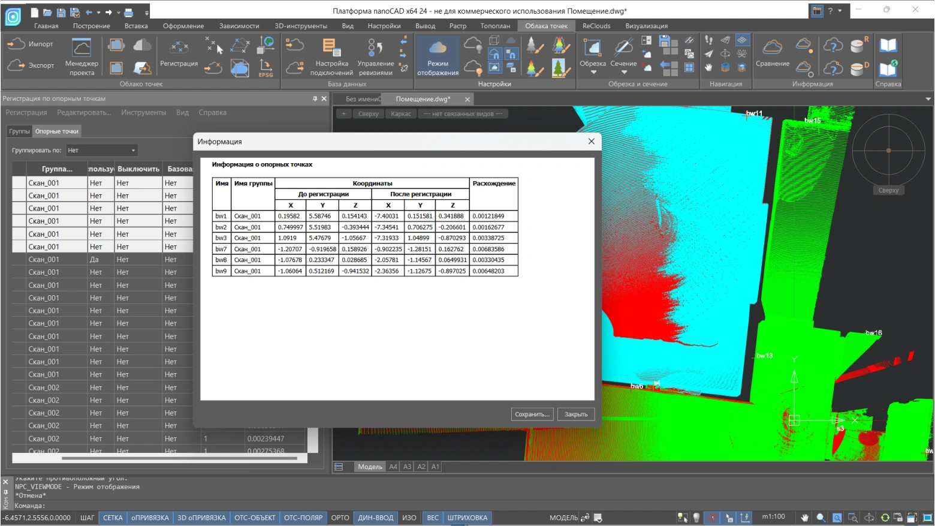The width and height of the screenshot is (935, 526).
Task: Toggle ОРТО mode in status bar
Action: 340,518
